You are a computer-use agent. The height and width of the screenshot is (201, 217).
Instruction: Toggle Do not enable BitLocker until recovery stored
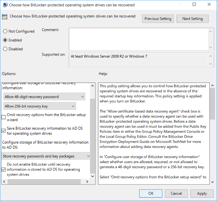4,169
